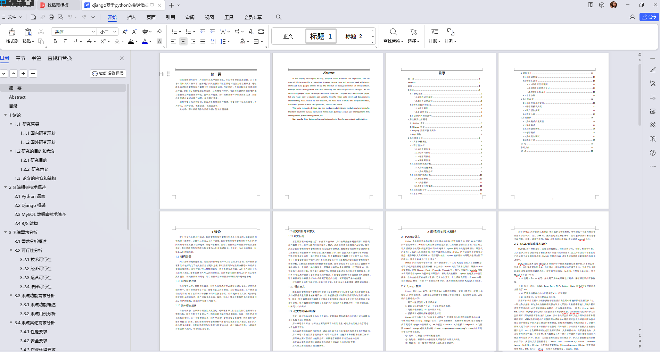The image size is (660, 352).
Task: Toggle left alignment
Action: [173, 41]
